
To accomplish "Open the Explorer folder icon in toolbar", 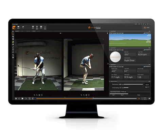I will [x=18, y=27].
